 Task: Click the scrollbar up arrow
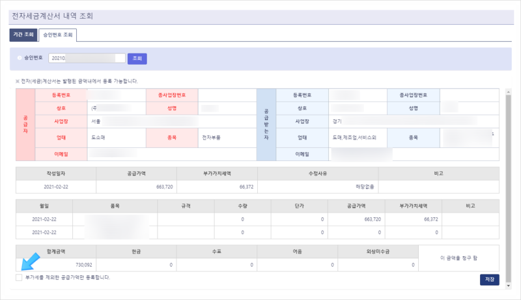click(508, 91)
